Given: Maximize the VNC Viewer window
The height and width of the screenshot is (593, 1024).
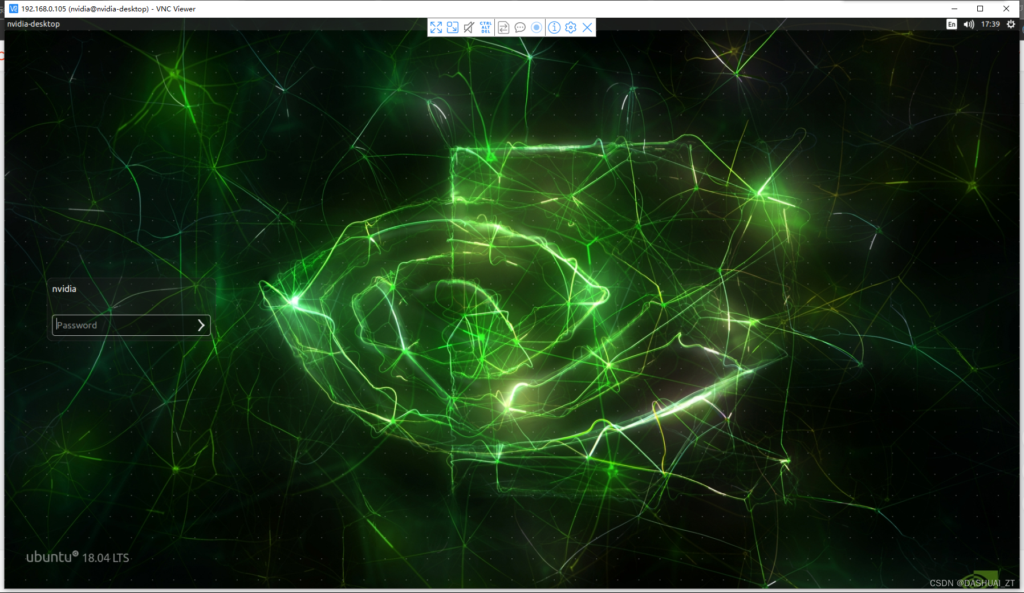Looking at the screenshot, I should (x=980, y=9).
